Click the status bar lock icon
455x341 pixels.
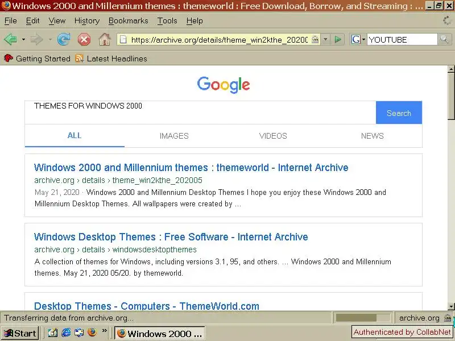coord(448,318)
